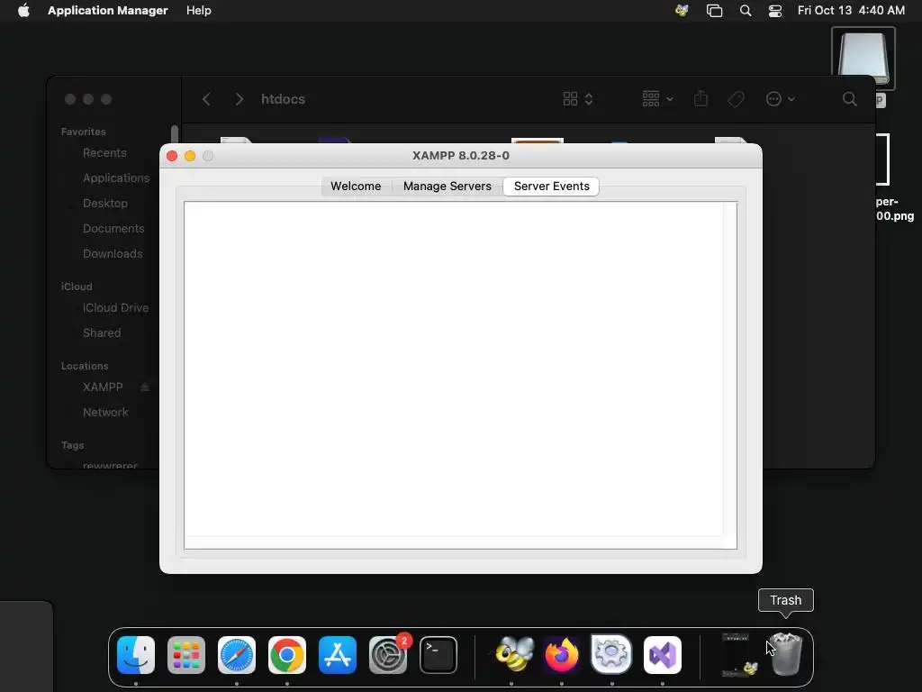The height and width of the screenshot is (692, 922).
Task: Open Downloads in the Finder sidebar
Action: pyautogui.click(x=113, y=253)
